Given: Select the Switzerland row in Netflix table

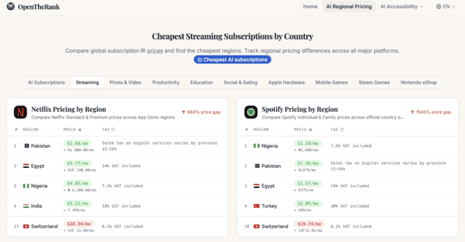Looking at the screenshot, I should tap(117, 227).
